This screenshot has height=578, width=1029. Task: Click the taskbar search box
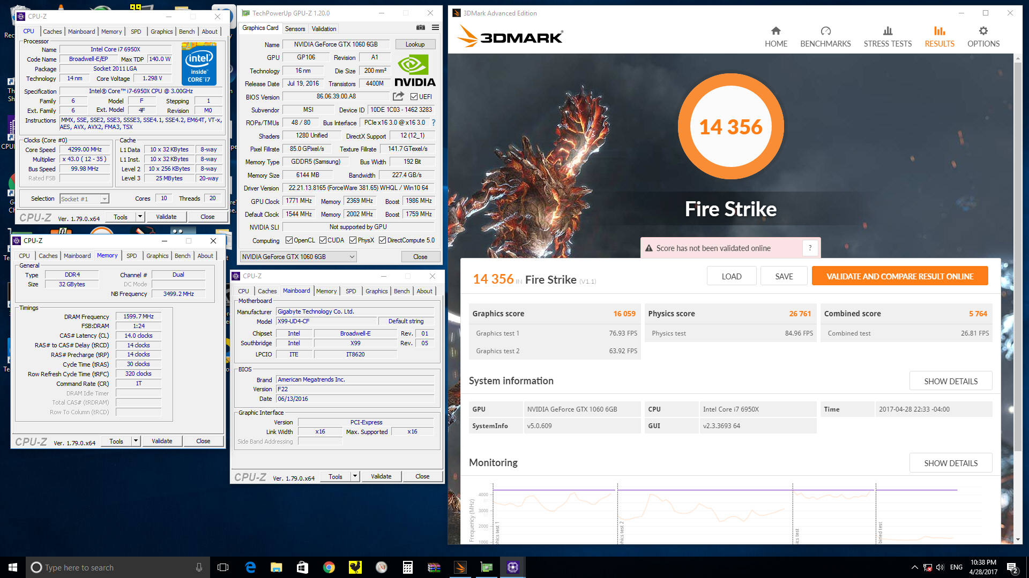(117, 567)
